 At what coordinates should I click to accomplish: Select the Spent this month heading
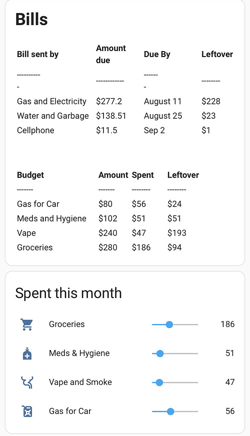69,293
